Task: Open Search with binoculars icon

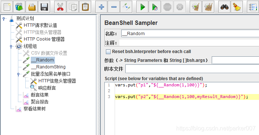Action: 224,7
